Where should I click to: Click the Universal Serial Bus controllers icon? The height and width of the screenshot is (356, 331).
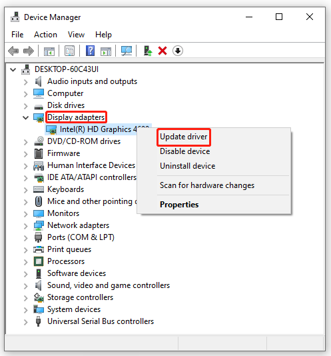[x=39, y=321]
